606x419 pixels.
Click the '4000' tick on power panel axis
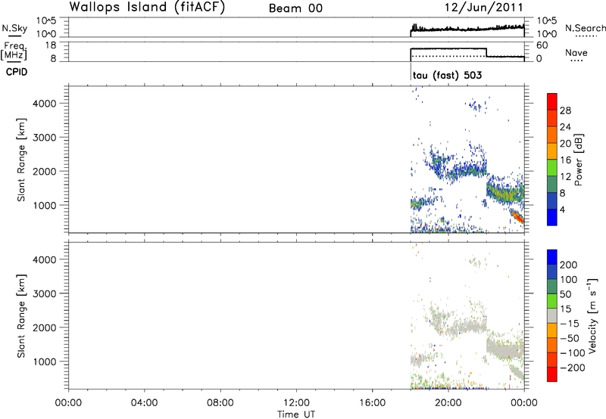pyautogui.click(x=45, y=104)
